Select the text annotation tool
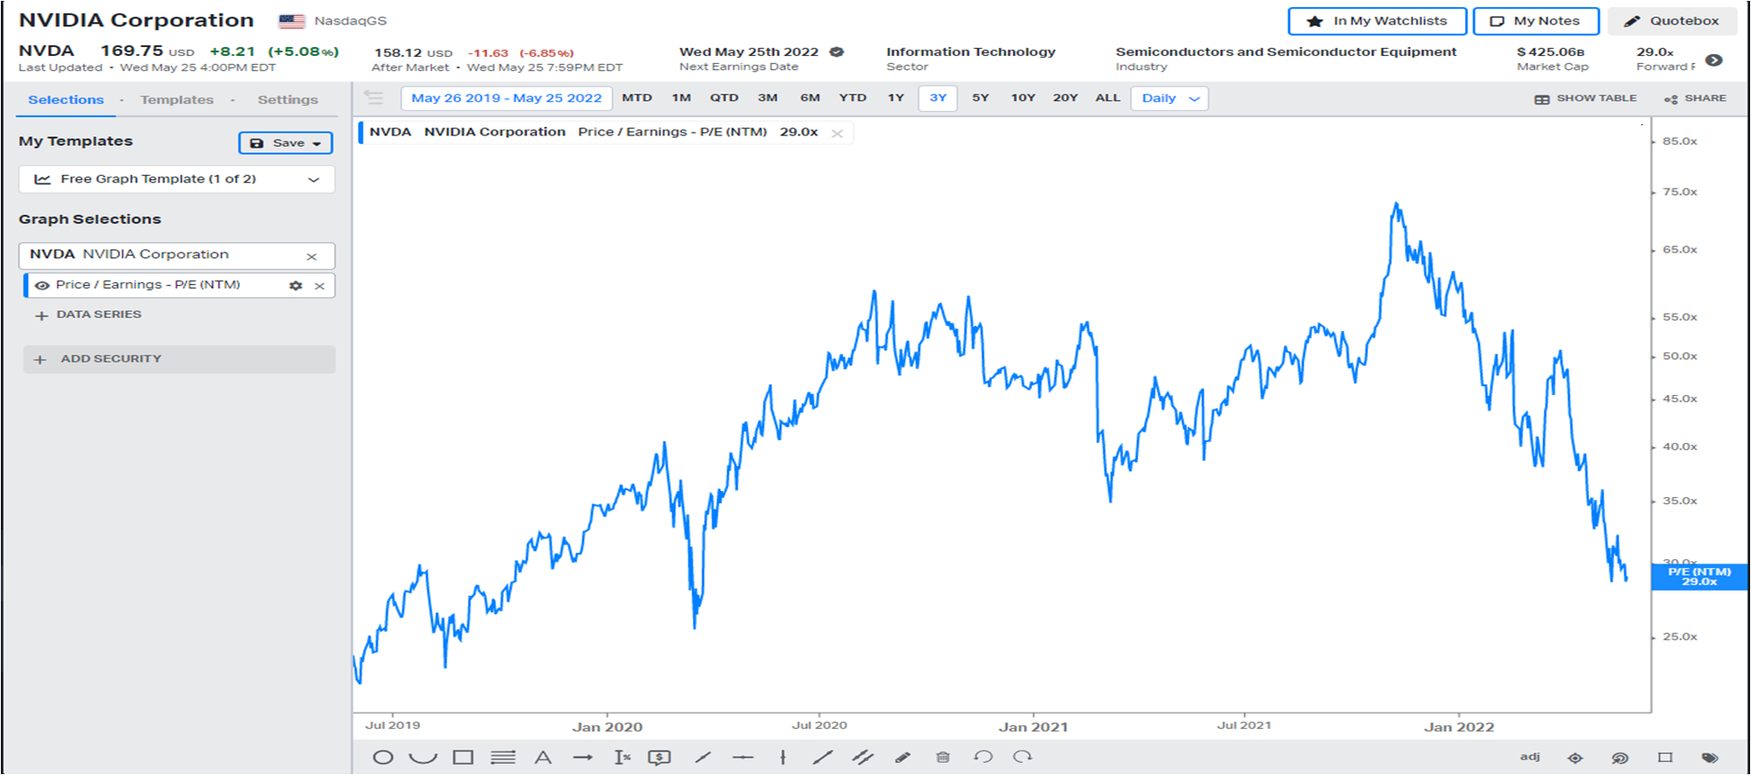This screenshot has width=1751, height=775. tap(543, 758)
